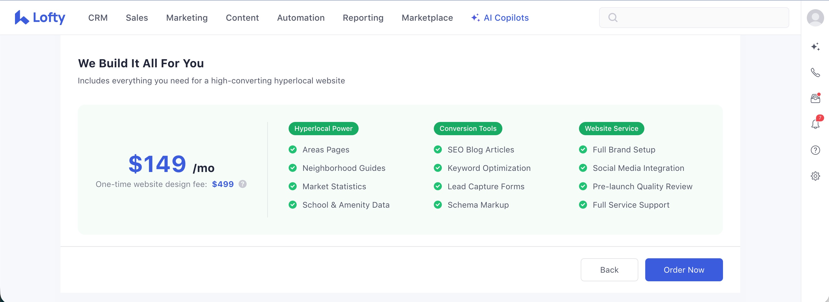Open the help question mark in sidebar
Screen dimensions: 829x302
pyautogui.click(x=815, y=150)
